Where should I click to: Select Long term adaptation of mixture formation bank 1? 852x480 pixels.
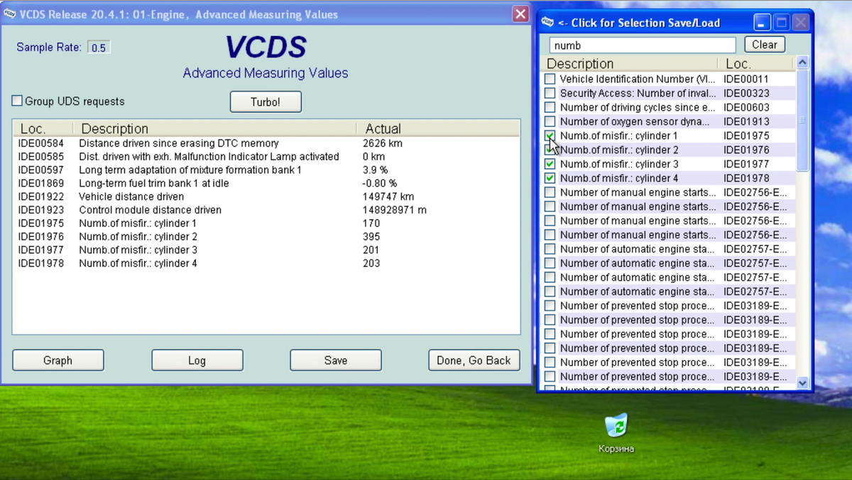(x=266, y=170)
